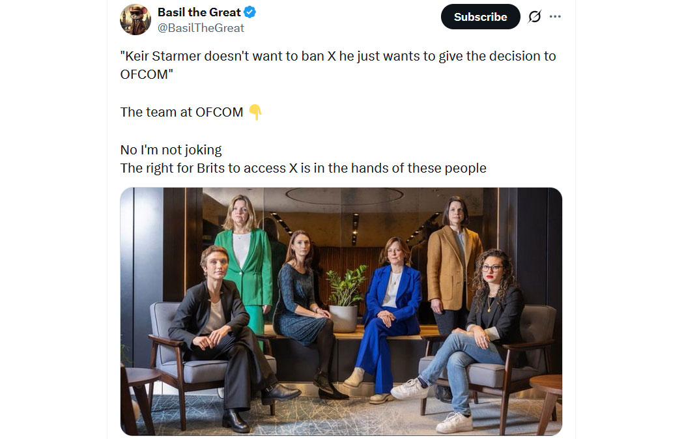Image resolution: width=684 pixels, height=439 pixels.
Task: Click the Grok slashed-circle icon
Action: [x=534, y=17]
